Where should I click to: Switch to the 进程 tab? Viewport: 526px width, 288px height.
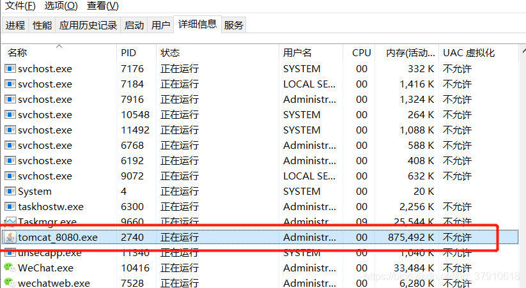pyautogui.click(x=15, y=25)
